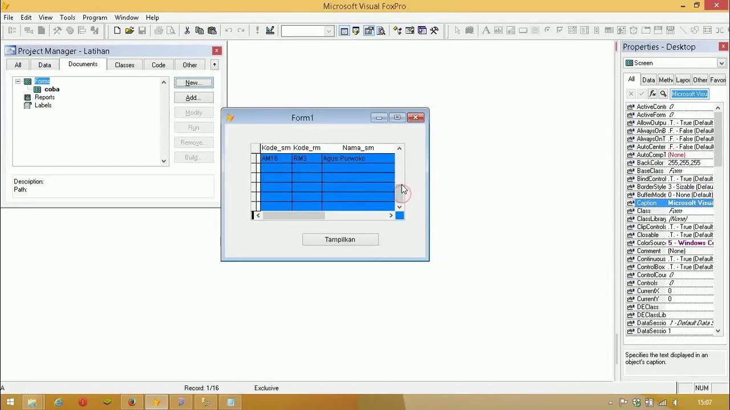Click the Properties value input field
Screen dimensions: 730x410
[690, 94]
